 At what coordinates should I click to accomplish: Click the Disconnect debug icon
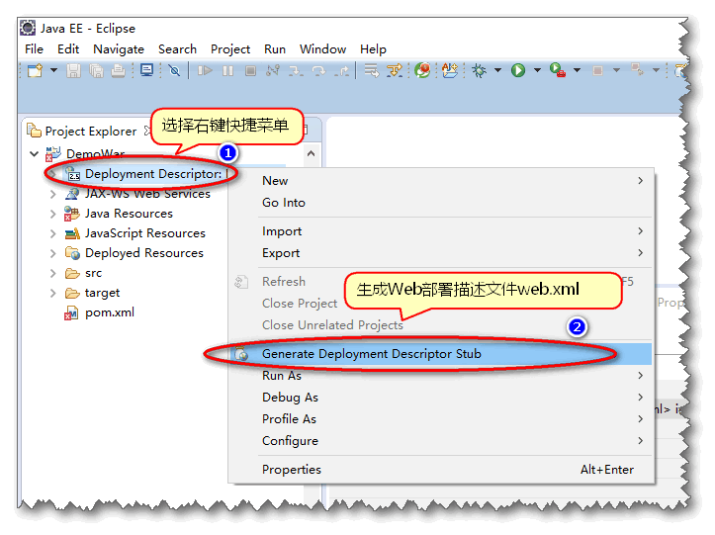pyautogui.click(x=273, y=70)
